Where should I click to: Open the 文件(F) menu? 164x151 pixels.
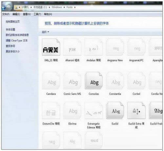6,14
